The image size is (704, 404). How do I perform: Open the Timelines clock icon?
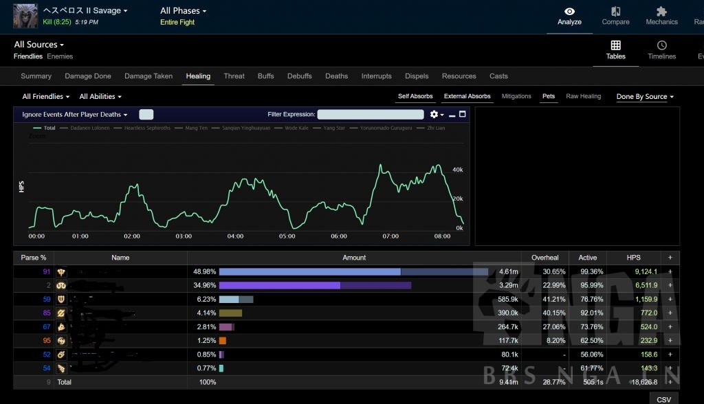tap(661, 45)
